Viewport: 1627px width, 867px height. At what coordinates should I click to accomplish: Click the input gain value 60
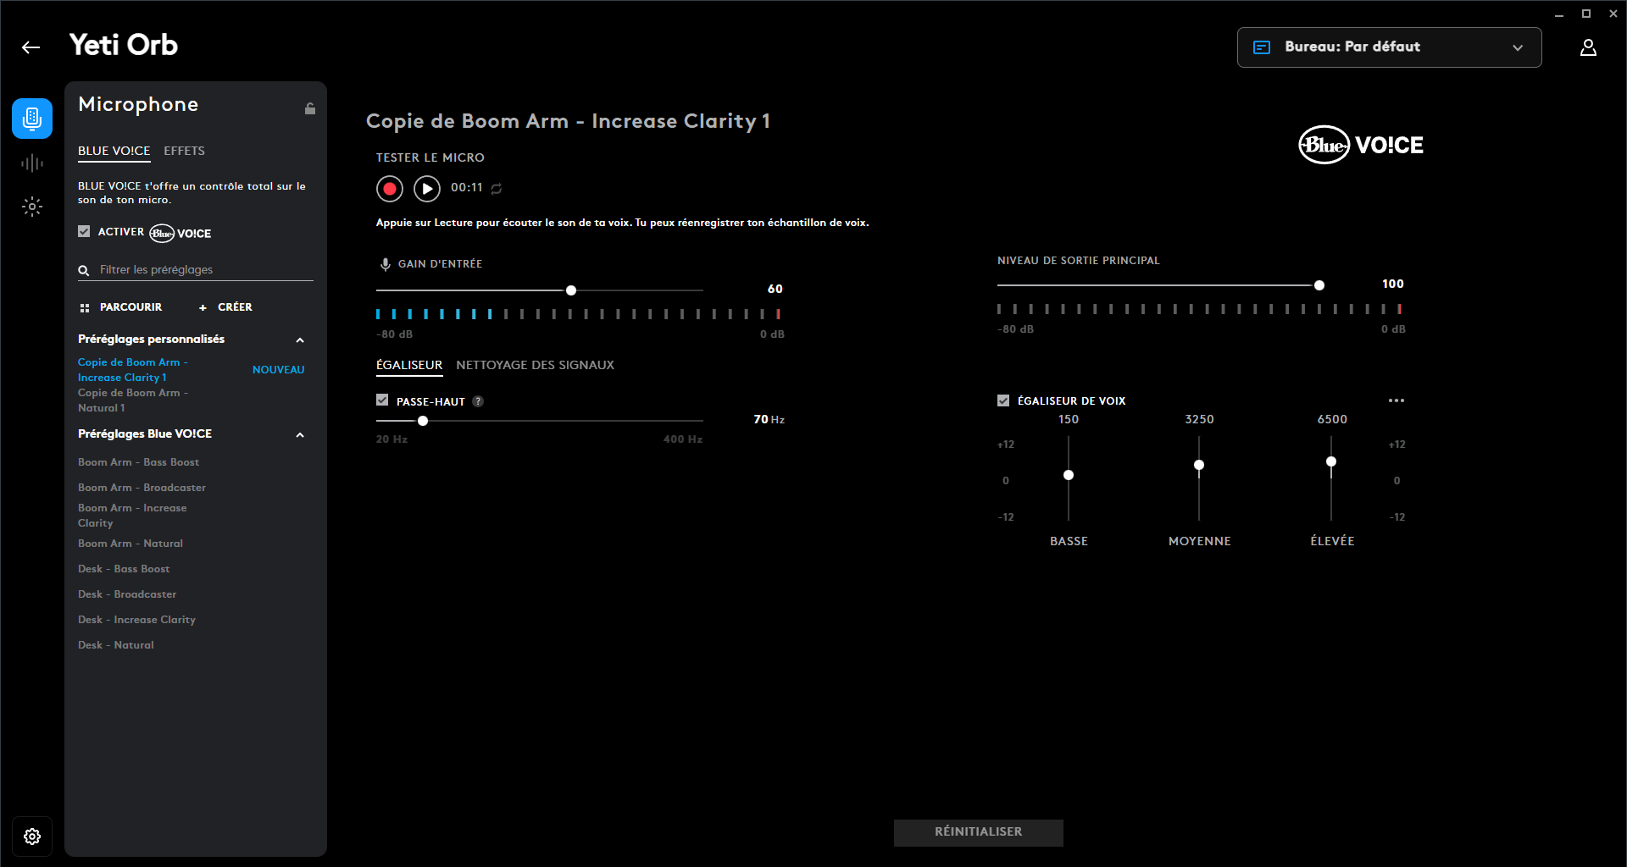coord(775,289)
